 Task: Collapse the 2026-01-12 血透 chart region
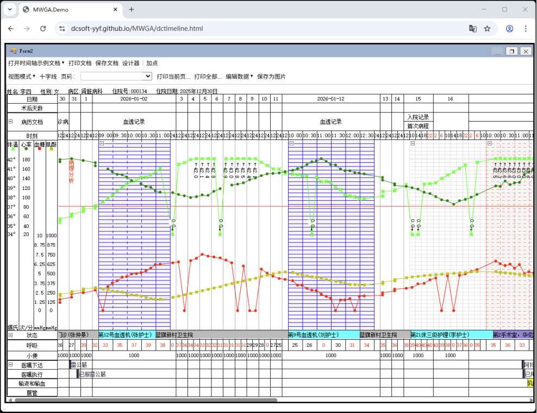pos(291,143)
